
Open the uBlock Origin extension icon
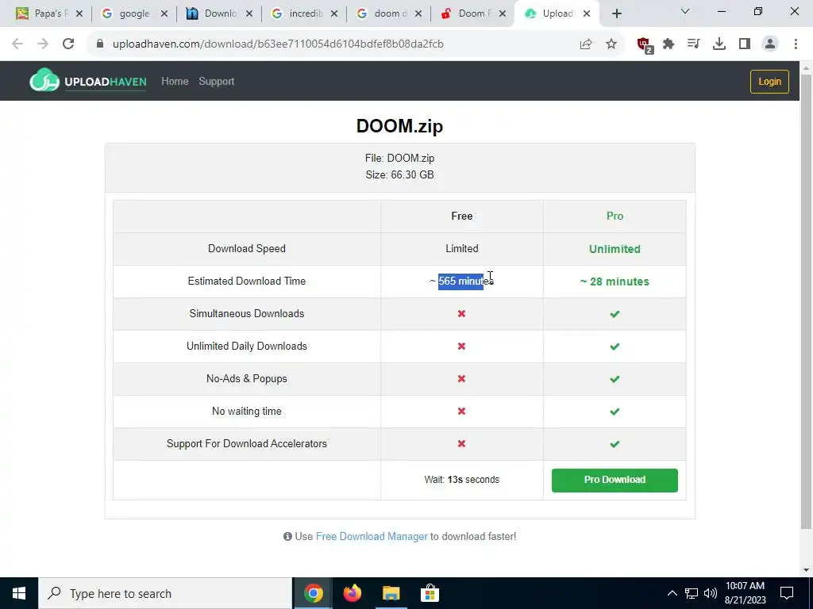(x=645, y=45)
